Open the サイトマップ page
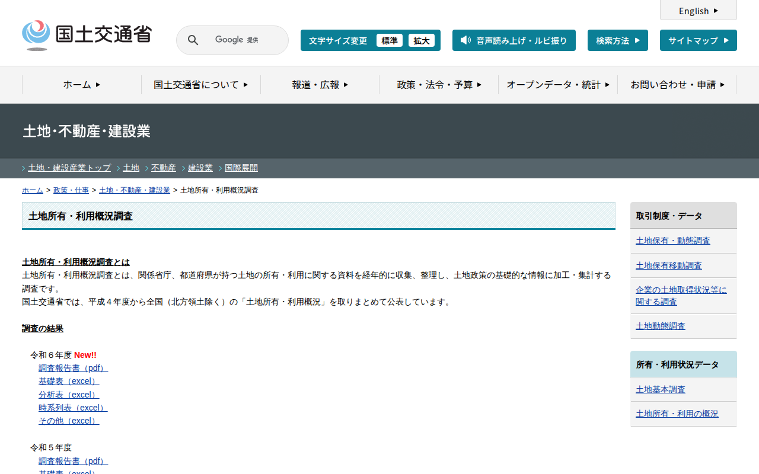This screenshot has width=759, height=474. (698, 40)
